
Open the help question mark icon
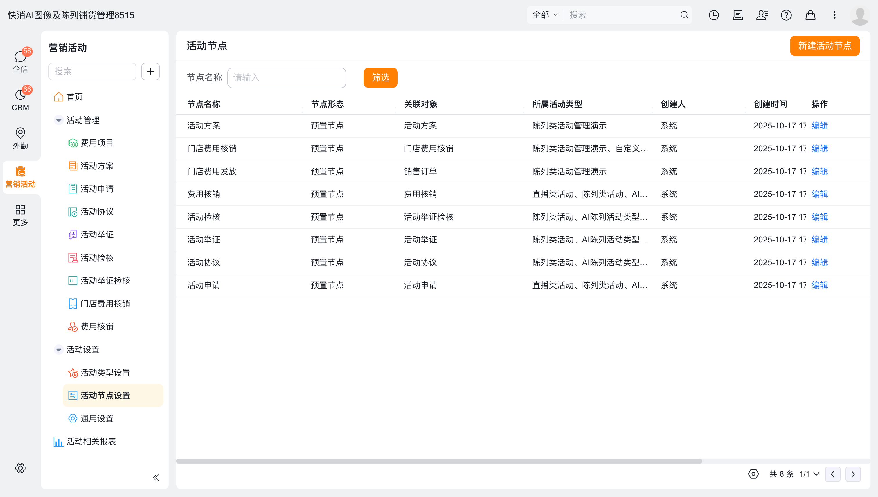[x=786, y=15]
